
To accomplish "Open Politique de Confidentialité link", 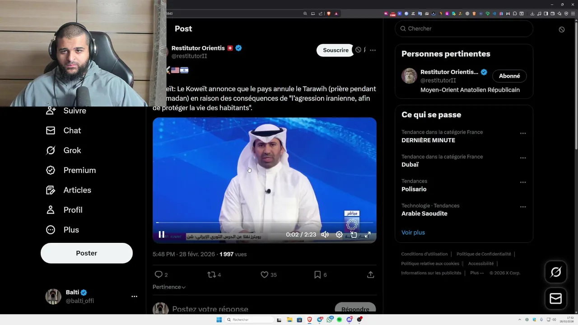I will tap(484, 254).
